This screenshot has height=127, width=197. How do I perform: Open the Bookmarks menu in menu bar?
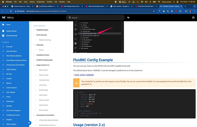pos(41,2)
